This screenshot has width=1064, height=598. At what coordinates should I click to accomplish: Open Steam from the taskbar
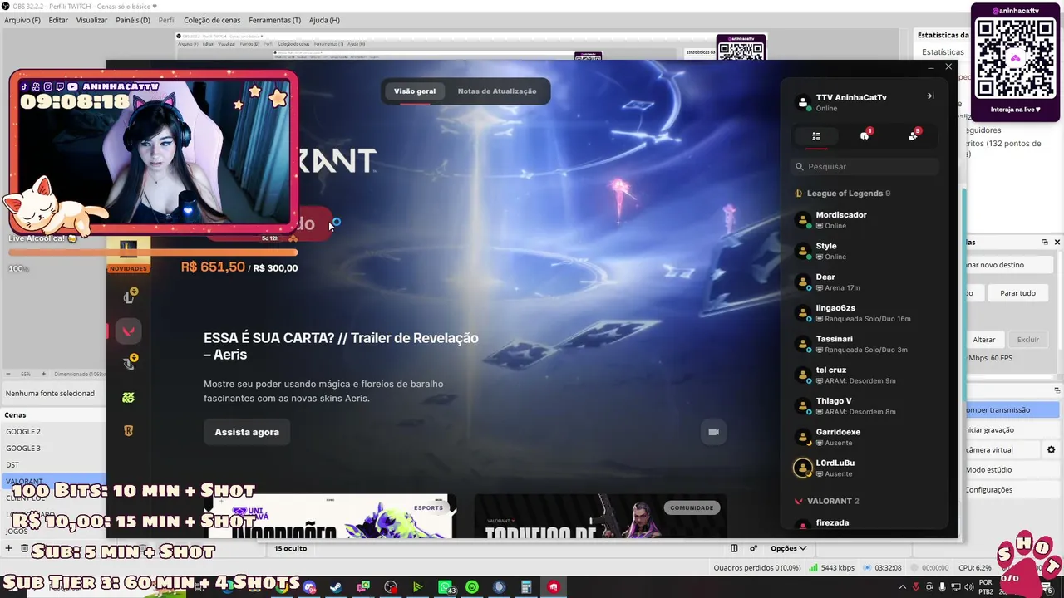[336, 587]
